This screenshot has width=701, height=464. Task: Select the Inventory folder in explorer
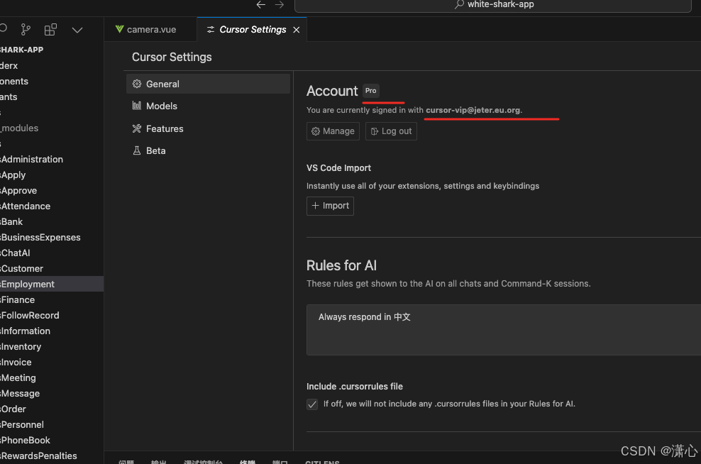pyautogui.click(x=52, y=347)
